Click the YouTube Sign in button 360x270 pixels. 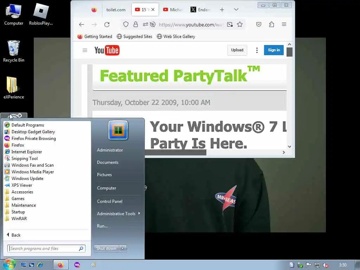(274, 50)
